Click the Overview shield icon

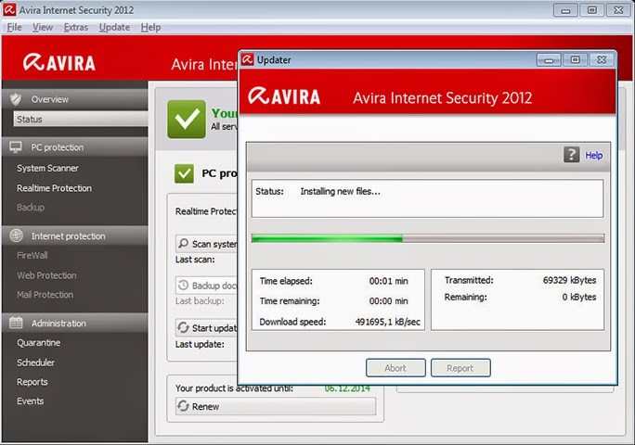pyautogui.click(x=16, y=99)
